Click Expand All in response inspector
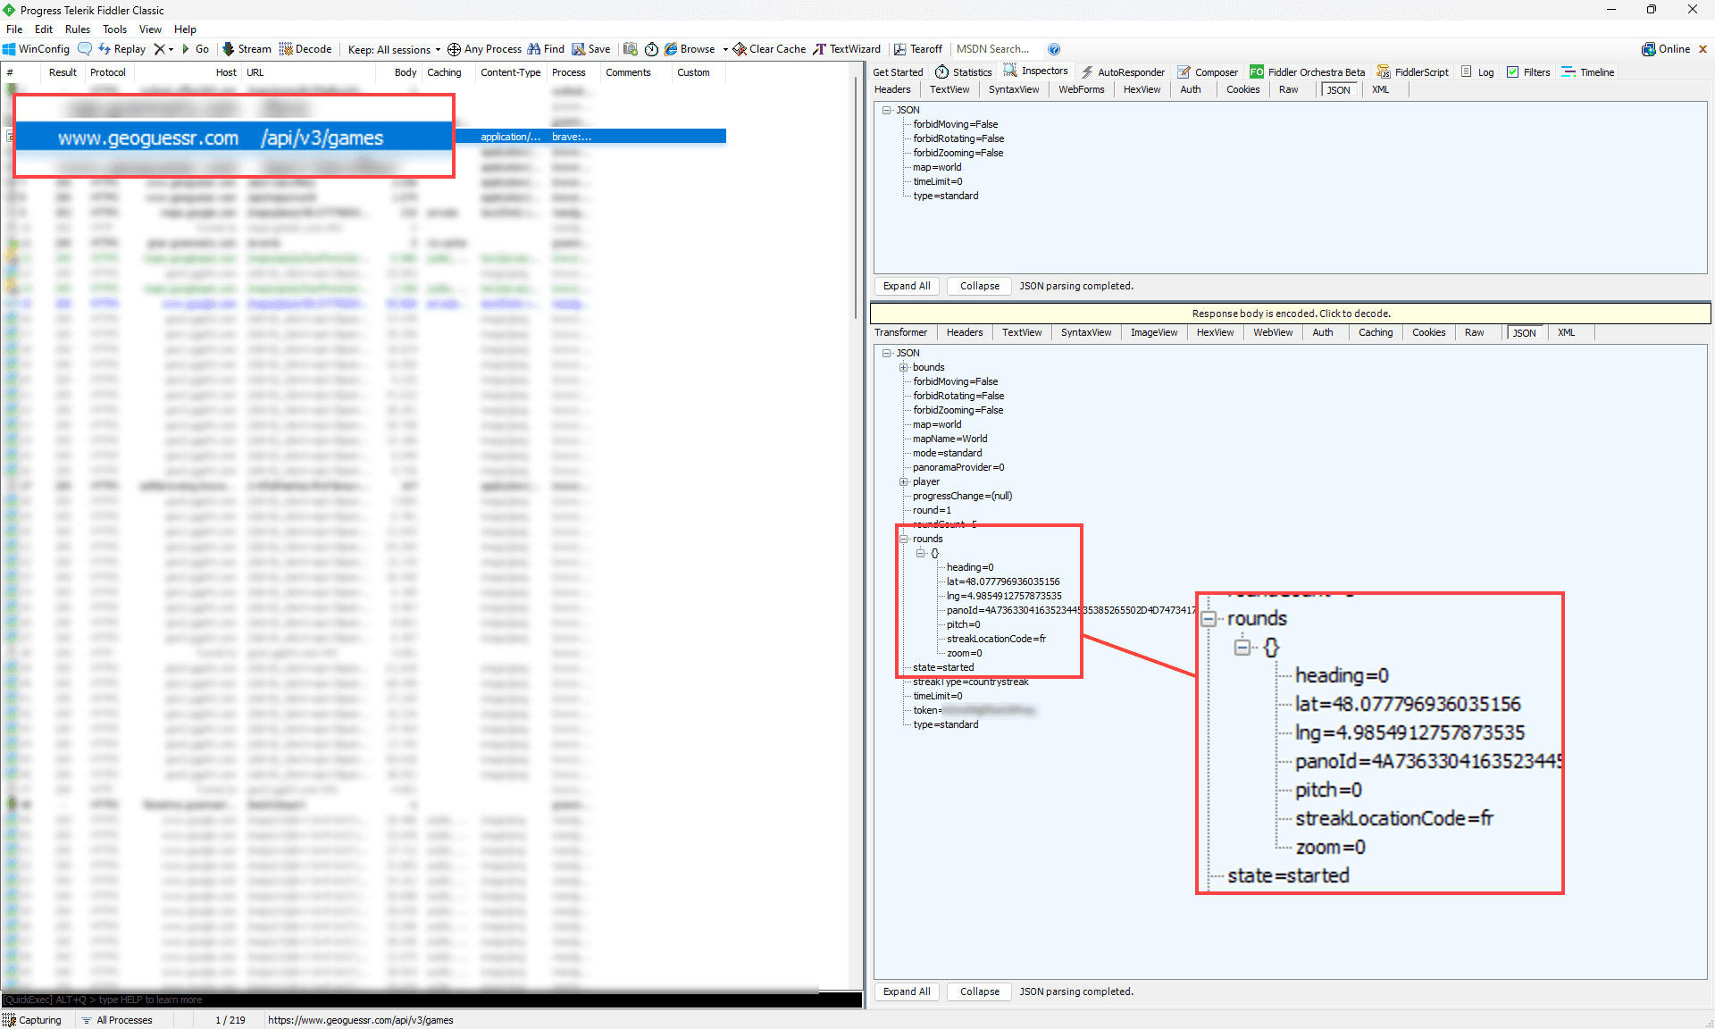 click(x=907, y=991)
